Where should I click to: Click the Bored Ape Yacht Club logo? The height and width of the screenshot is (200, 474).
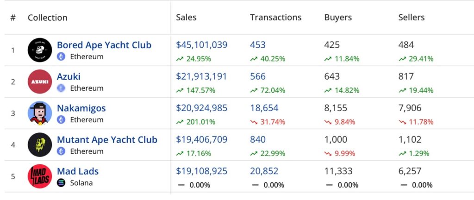click(x=40, y=50)
